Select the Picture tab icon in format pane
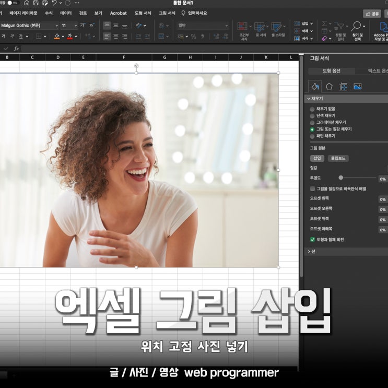 click(x=357, y=86)
